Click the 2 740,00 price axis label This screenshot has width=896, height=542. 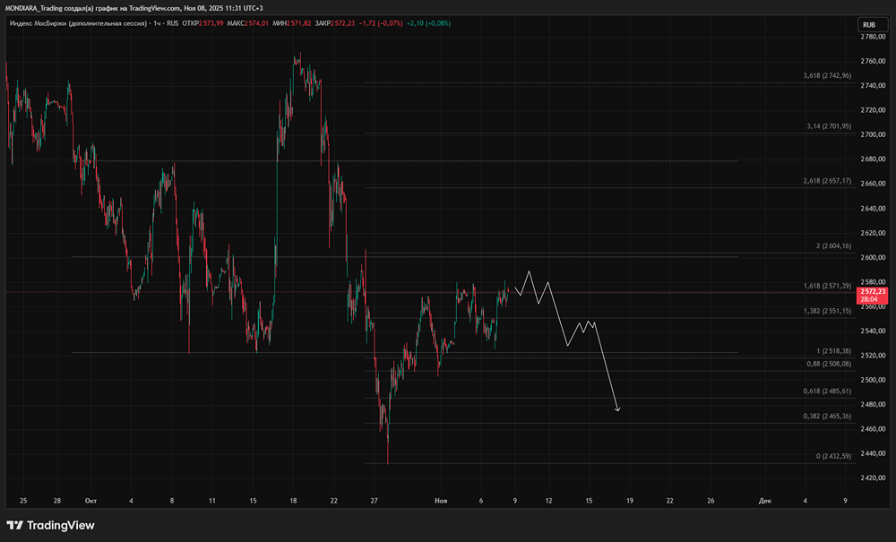pos(873,86)
